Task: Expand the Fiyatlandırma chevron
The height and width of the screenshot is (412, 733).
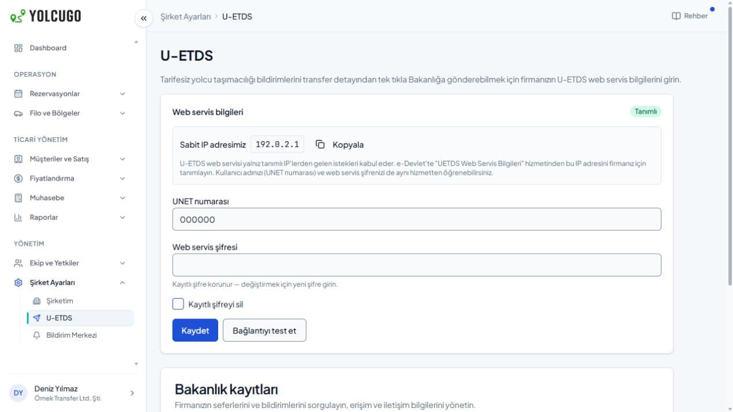Action: coord(122,178)
